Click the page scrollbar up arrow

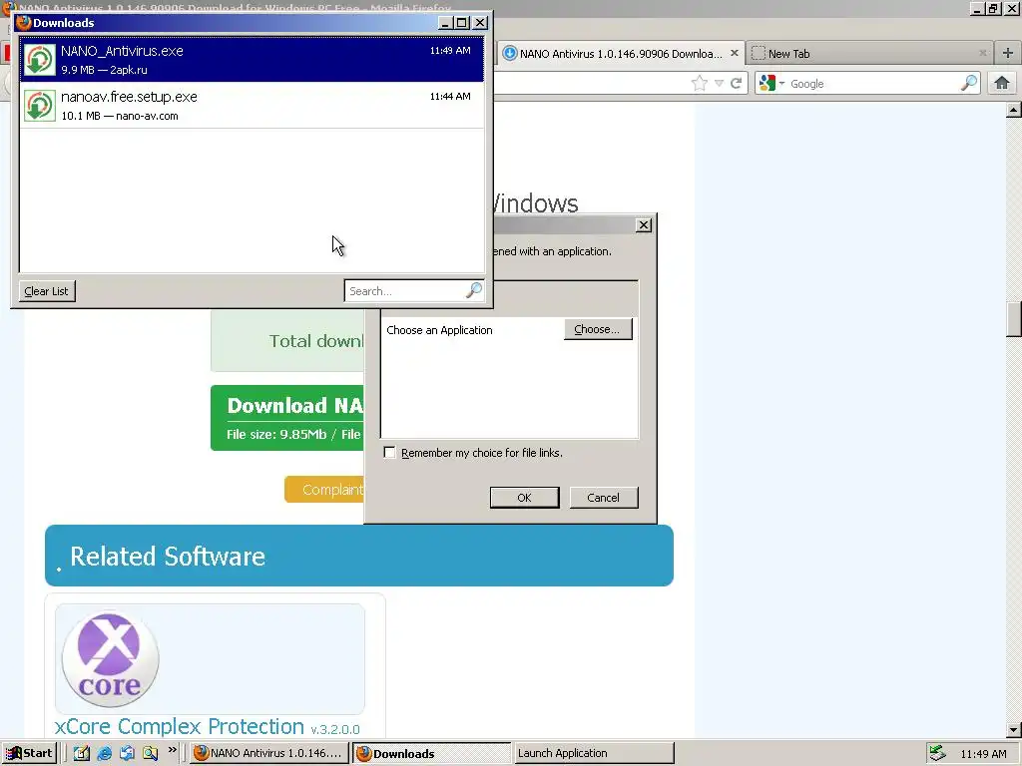(x=1014, y=110)
